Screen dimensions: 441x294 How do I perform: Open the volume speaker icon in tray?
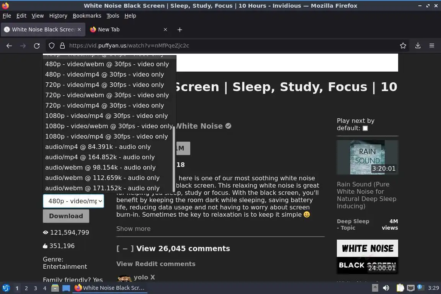coord(386,288)
